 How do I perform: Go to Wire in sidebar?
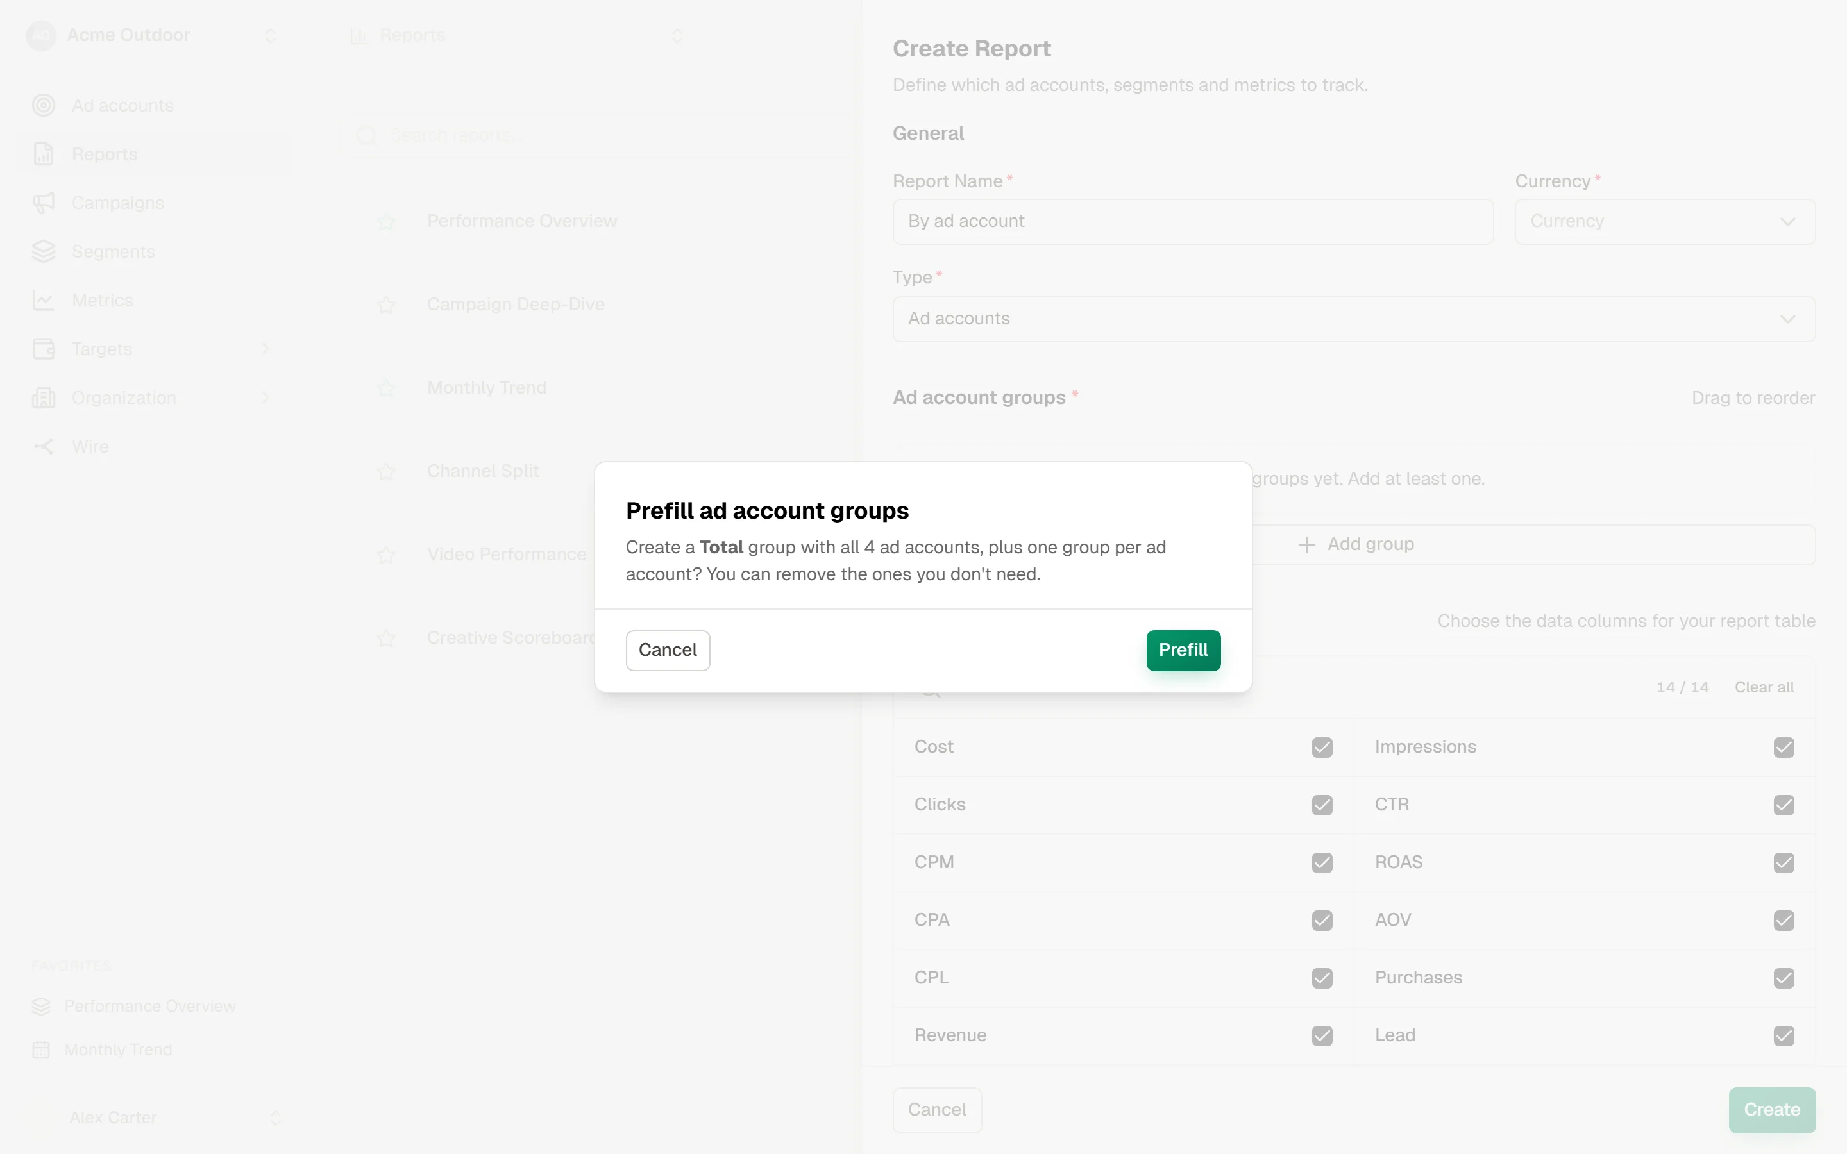[153, 446]
